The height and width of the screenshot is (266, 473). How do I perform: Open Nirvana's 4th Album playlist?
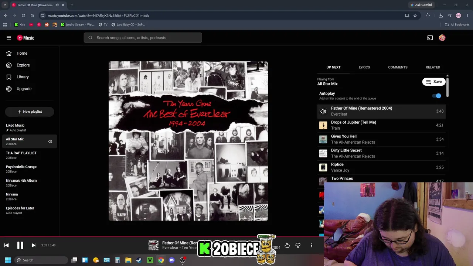(30, 183)
